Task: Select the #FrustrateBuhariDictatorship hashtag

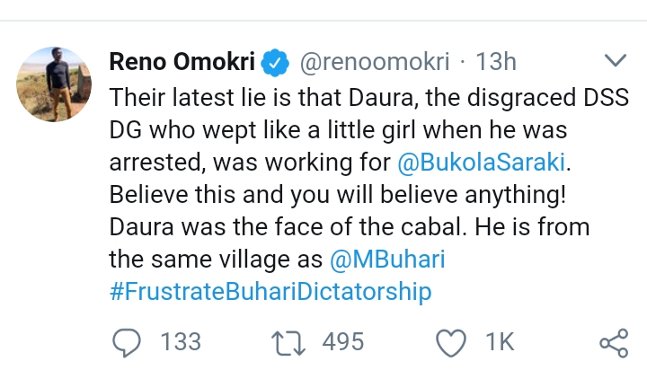Action: [x=270, y=293]
